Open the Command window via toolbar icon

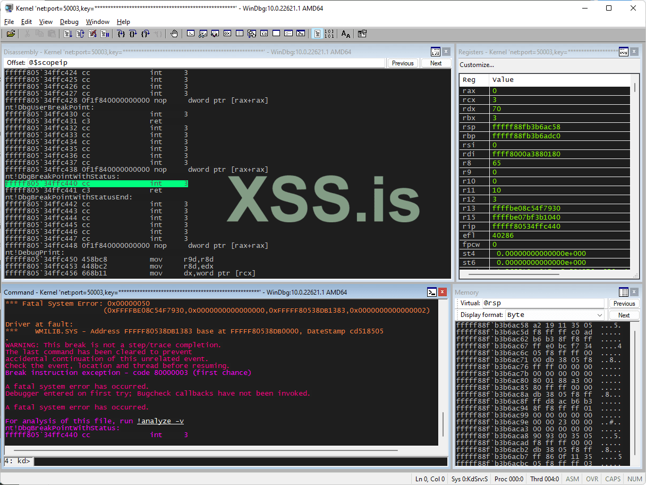191,34
